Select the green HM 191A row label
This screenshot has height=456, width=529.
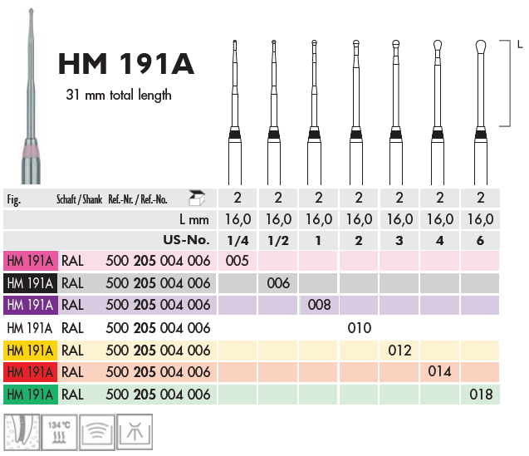click(29, 395)
